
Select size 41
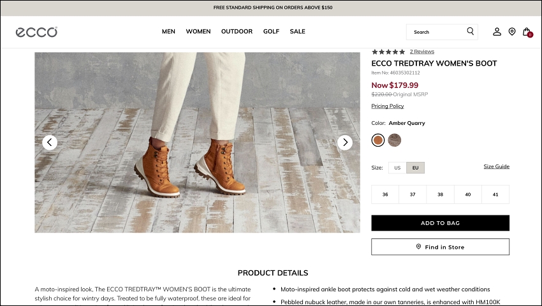tap(495, 194)
